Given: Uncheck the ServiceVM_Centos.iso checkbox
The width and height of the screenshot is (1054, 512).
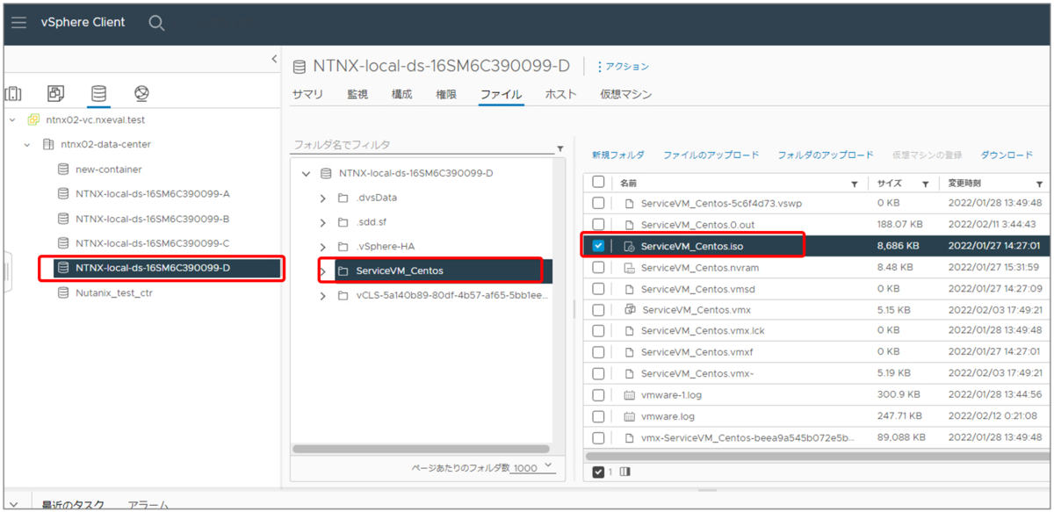Looking at the screenshot, I should click(x=598, y=247).
